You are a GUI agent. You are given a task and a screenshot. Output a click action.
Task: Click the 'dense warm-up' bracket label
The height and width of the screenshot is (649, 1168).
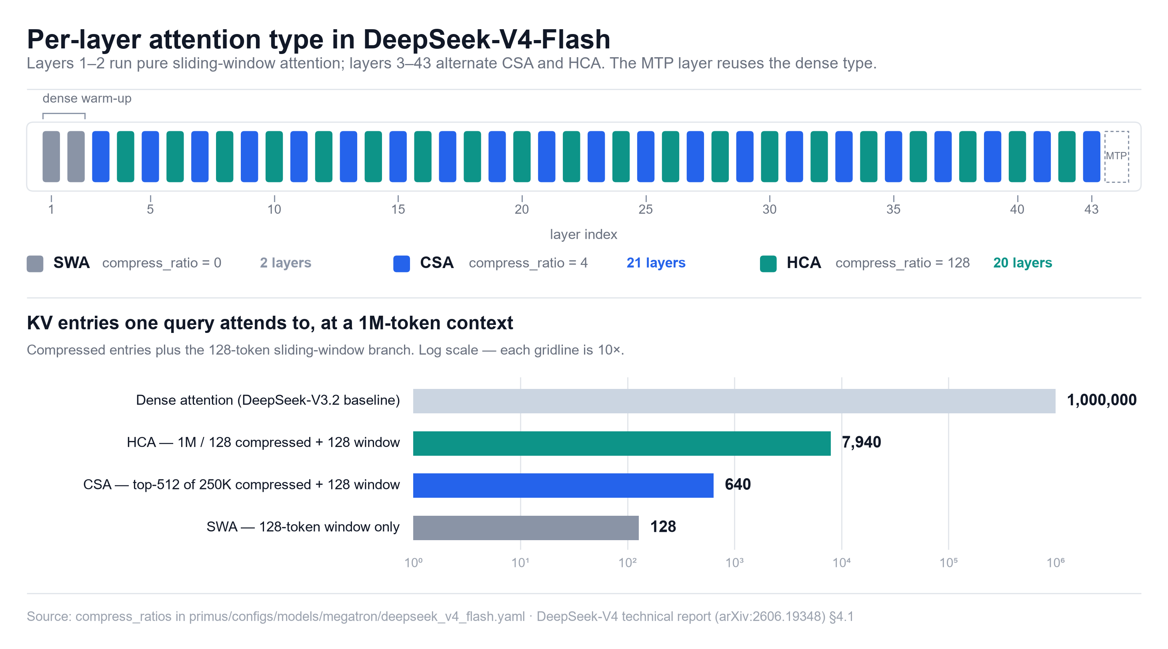pos(87,98)
